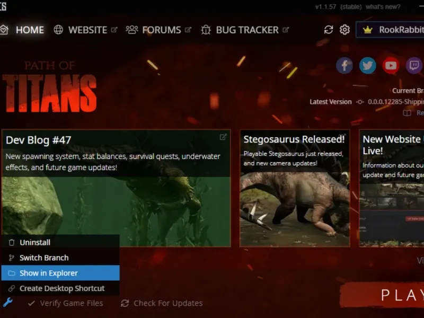This screenshot has height=318, width=424.
Task: Click the Path of Titans logo
Action: (x=49, y=86)
